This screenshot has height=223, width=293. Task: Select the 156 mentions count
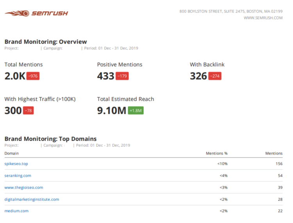279,164
